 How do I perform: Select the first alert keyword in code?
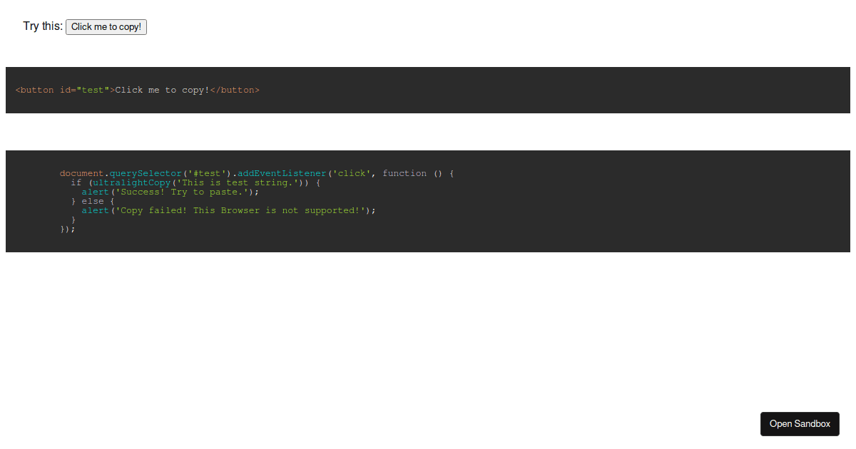coord(94,191)
